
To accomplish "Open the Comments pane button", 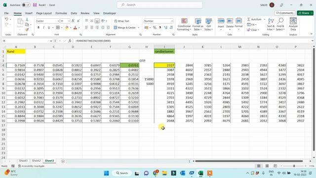I will (x=285, y=13).
